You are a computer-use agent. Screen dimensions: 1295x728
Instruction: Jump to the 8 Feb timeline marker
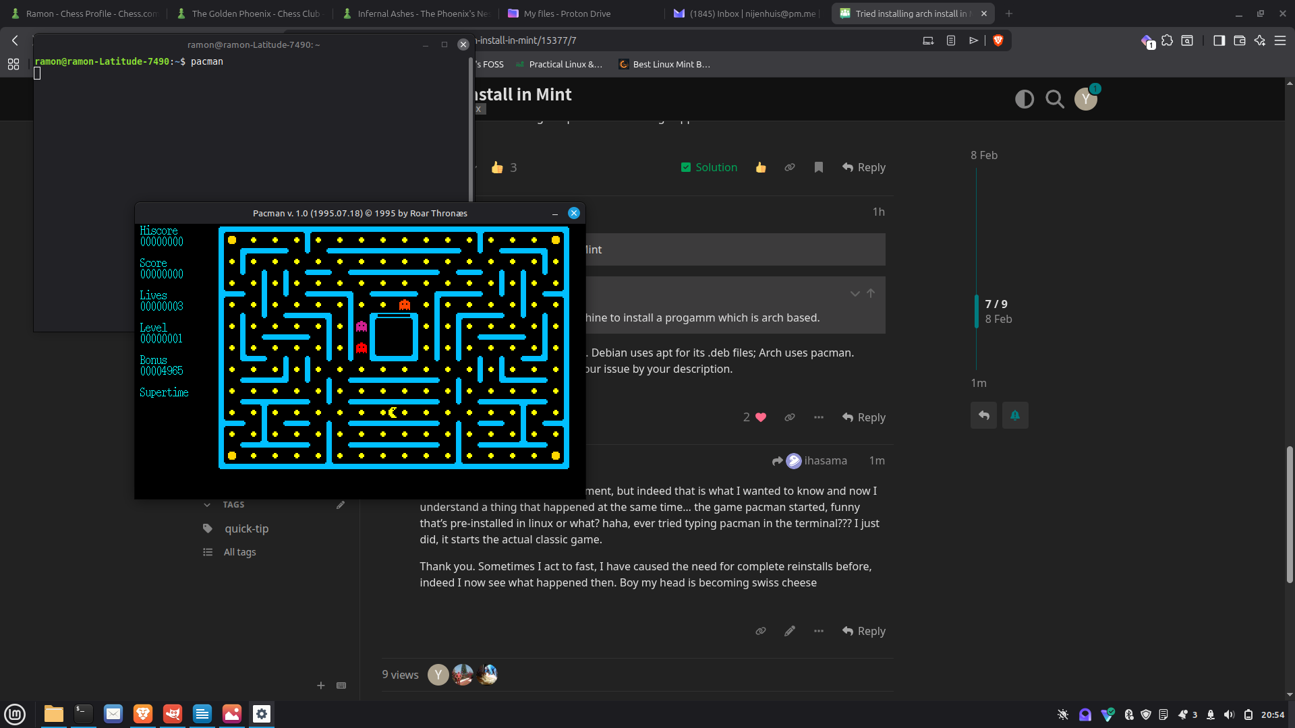point(983,155)
